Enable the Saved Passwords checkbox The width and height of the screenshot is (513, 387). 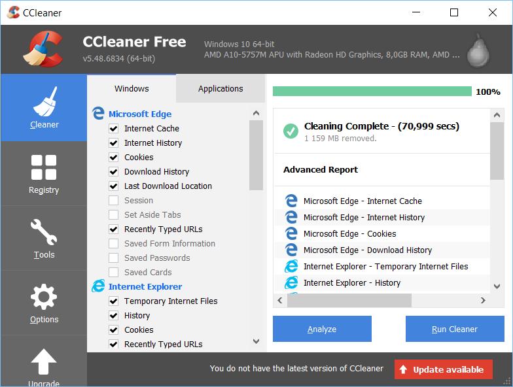114,258
